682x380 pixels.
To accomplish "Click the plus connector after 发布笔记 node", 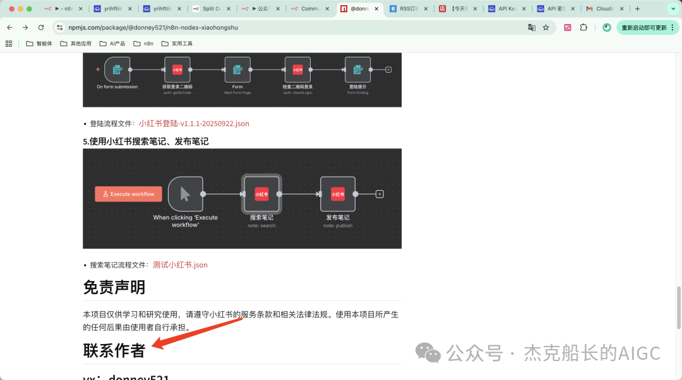I will [x=380, y=194].
